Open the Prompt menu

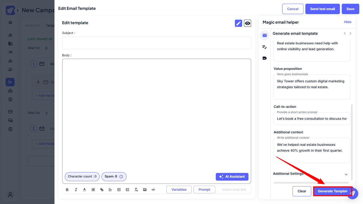tap(204, 190)
